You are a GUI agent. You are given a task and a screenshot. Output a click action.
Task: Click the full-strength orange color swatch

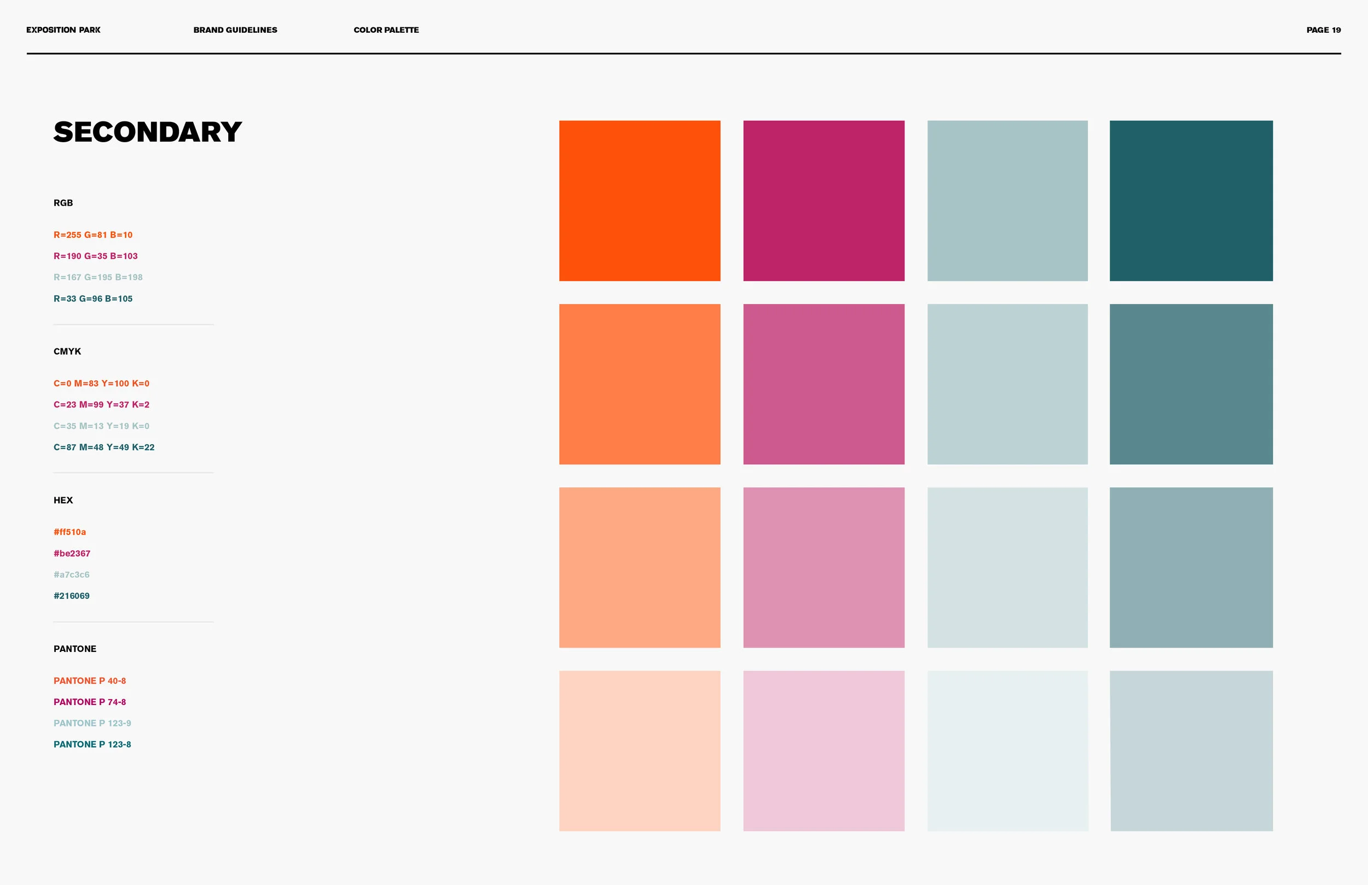pos(639,201)
